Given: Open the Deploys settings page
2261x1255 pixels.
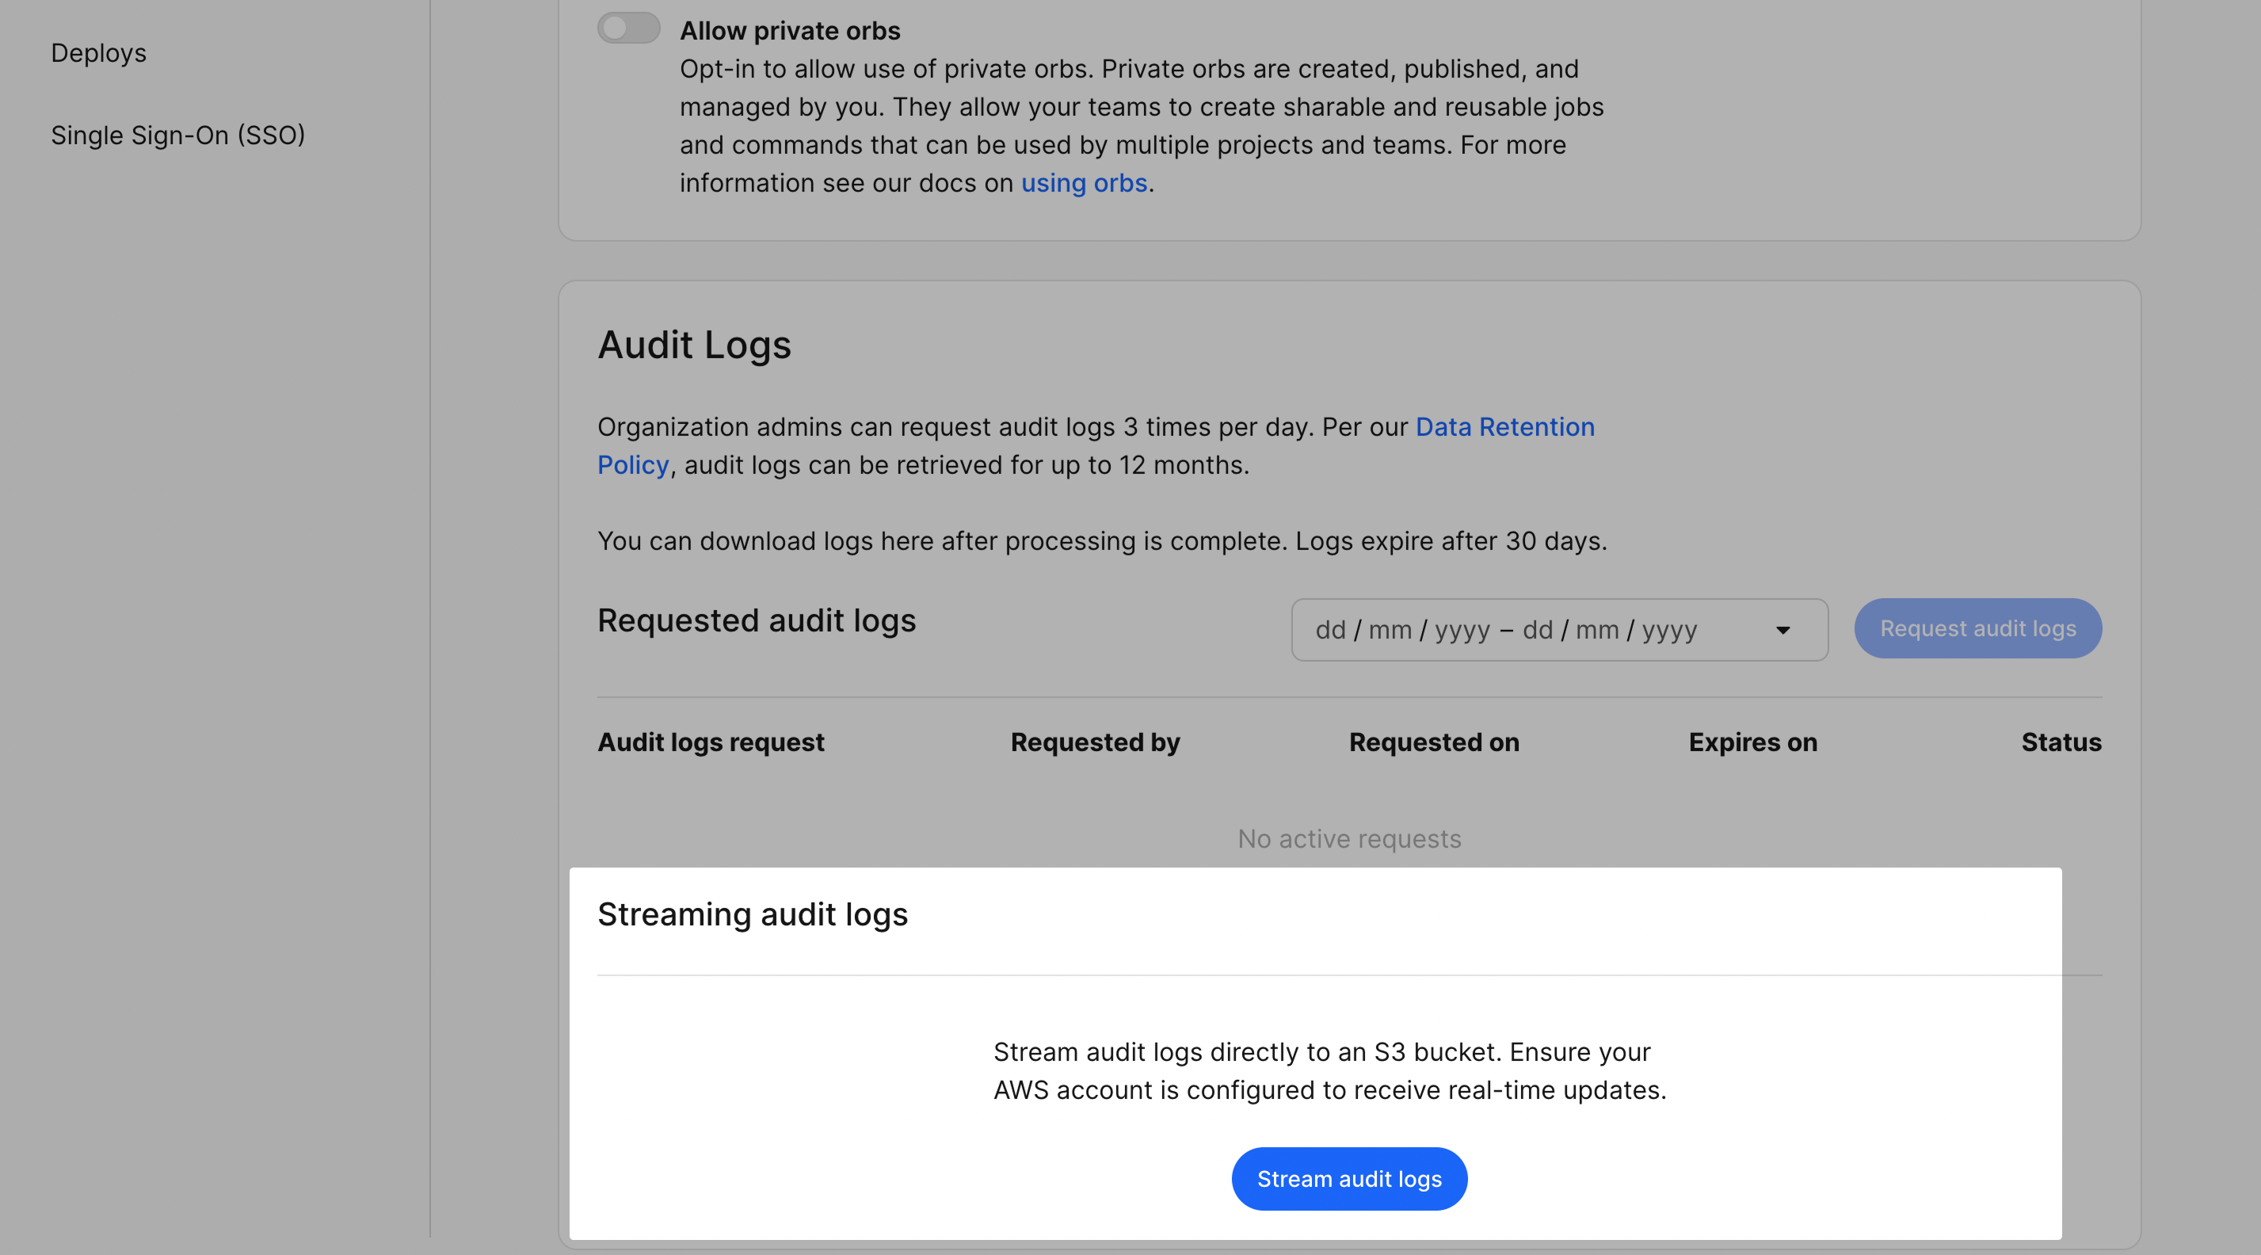Looking at the screenshot, I should [98, 52].
